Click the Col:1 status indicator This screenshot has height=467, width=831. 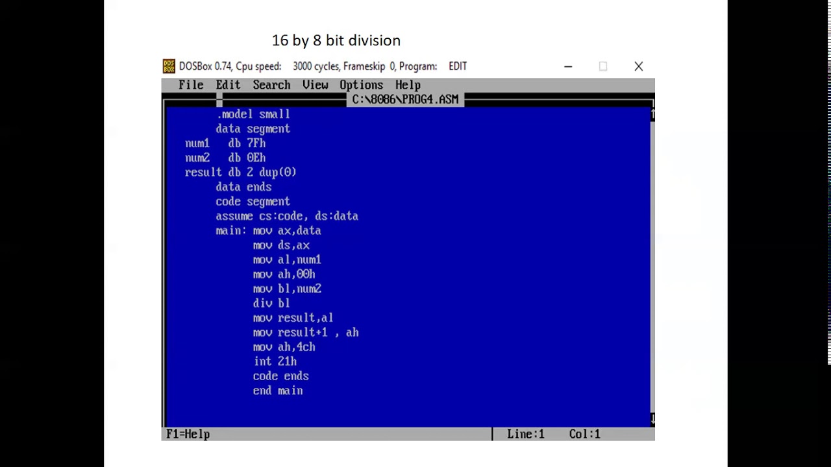coord(584,434)
